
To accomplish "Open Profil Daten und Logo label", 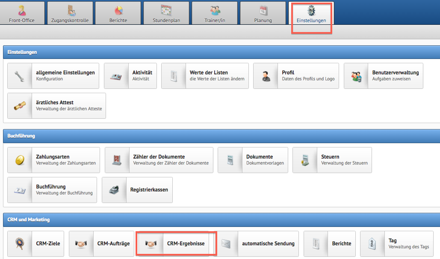I will (x=308, y=76).
